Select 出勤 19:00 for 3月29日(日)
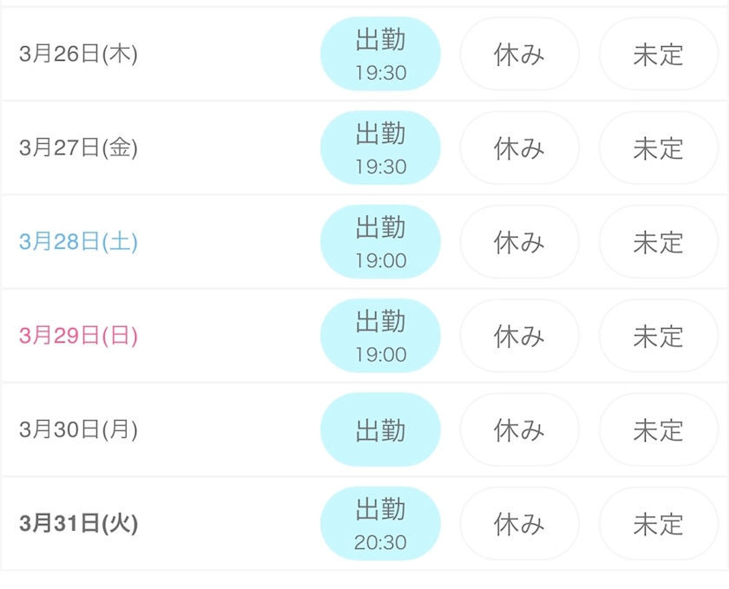Screen dimensions: 729x589 pyautogui.click(x=380, y=336)
